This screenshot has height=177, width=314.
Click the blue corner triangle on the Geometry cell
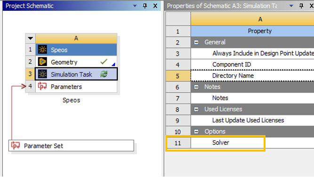coord(113,64)
